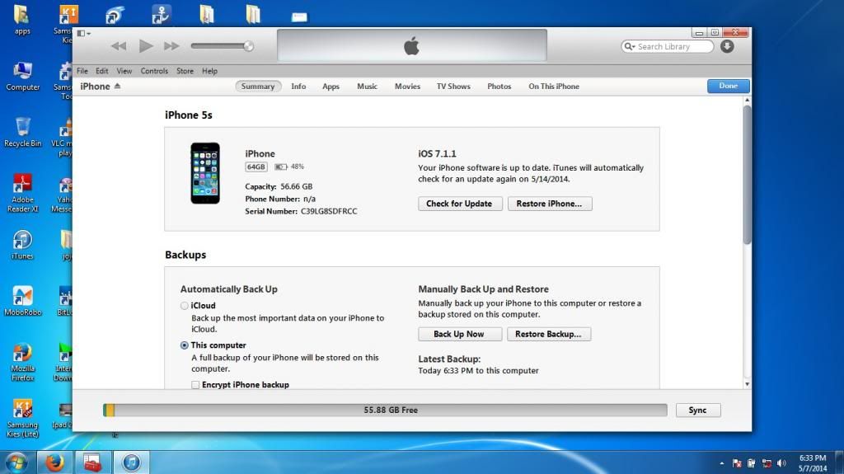Open the Recycle Bin desktop icon
Screen dimensions: 844x474
pyautogui.click(x=22, y=132)
